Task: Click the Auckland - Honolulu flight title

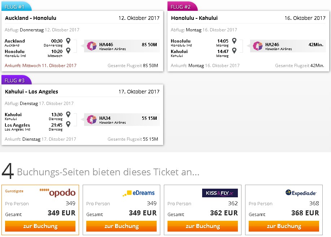Action: coord(31,18)
